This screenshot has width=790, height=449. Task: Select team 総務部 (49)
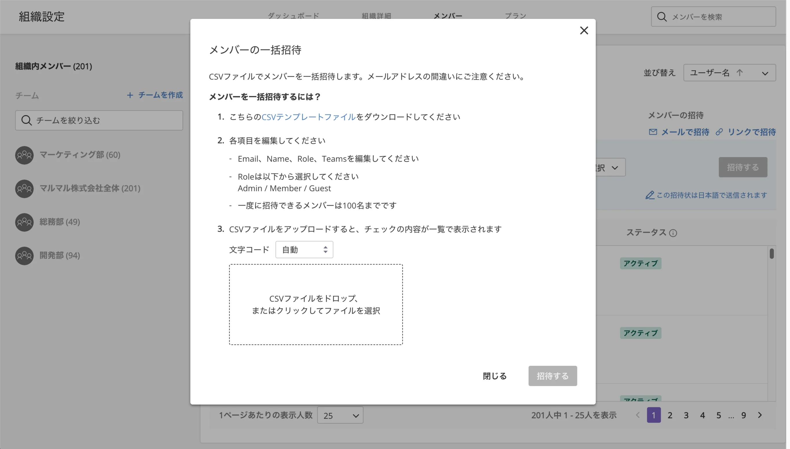point(60,222)
